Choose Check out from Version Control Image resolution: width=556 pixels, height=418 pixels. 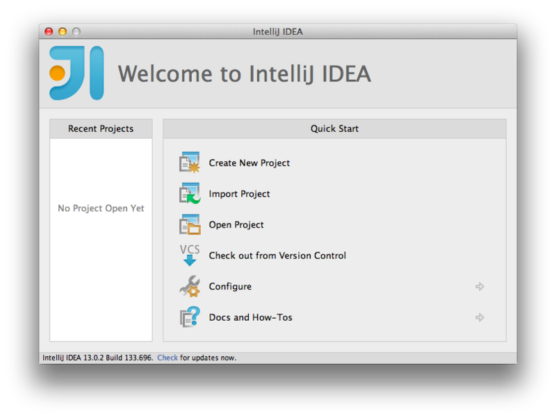coord(277,256)
